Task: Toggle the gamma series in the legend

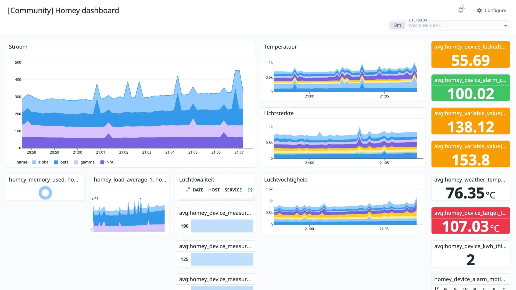Action: pos(84,162)
